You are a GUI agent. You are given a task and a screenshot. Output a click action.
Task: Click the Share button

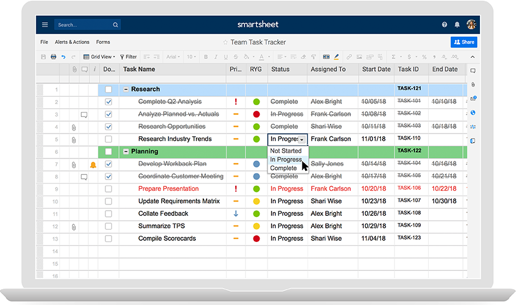tap(464, 42)
